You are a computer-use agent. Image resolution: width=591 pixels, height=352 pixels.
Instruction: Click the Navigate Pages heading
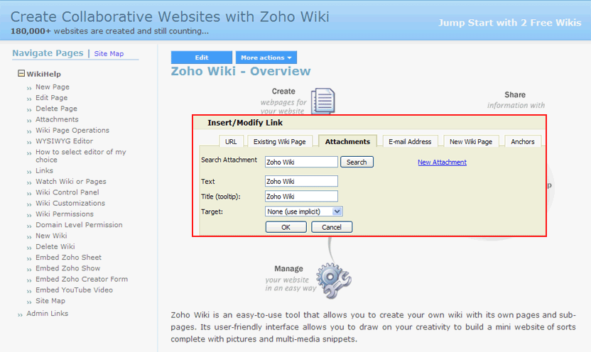[x=48, y=53]
